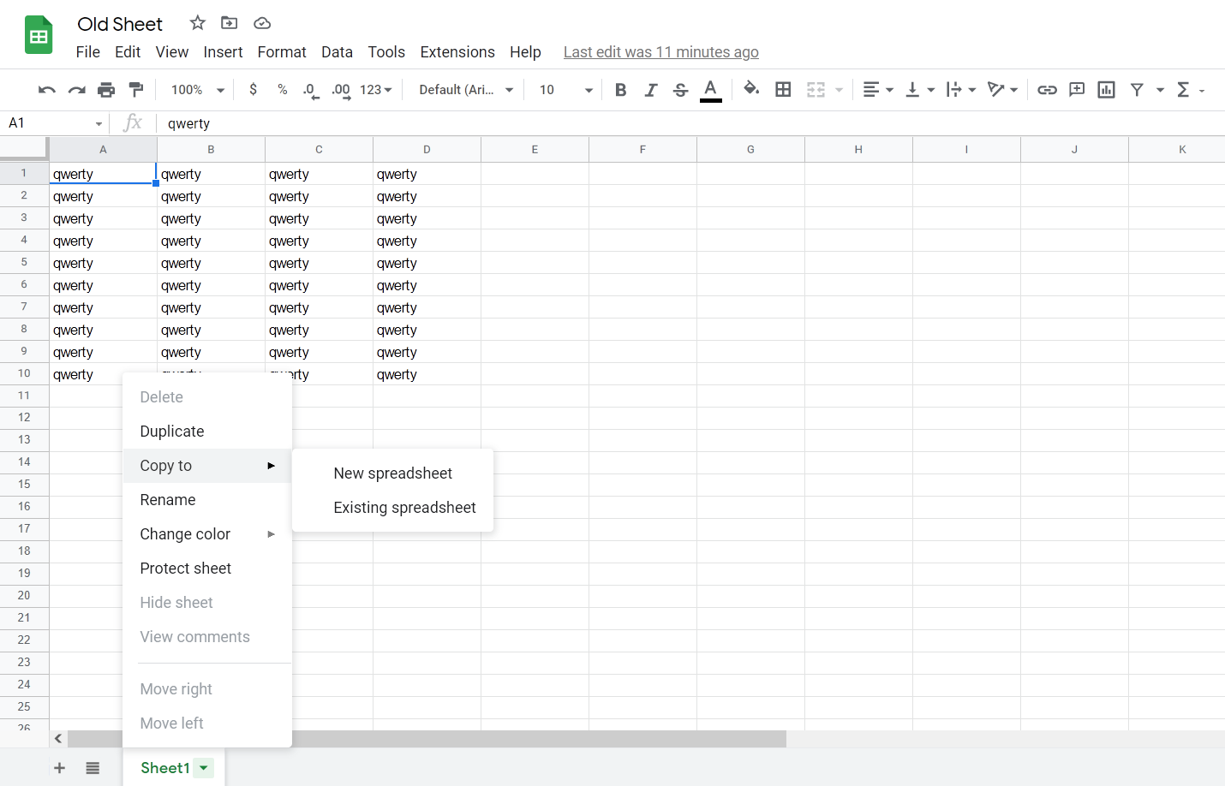Add a comment with comment icon
1225x786 pixels.
pos(1077,89)
